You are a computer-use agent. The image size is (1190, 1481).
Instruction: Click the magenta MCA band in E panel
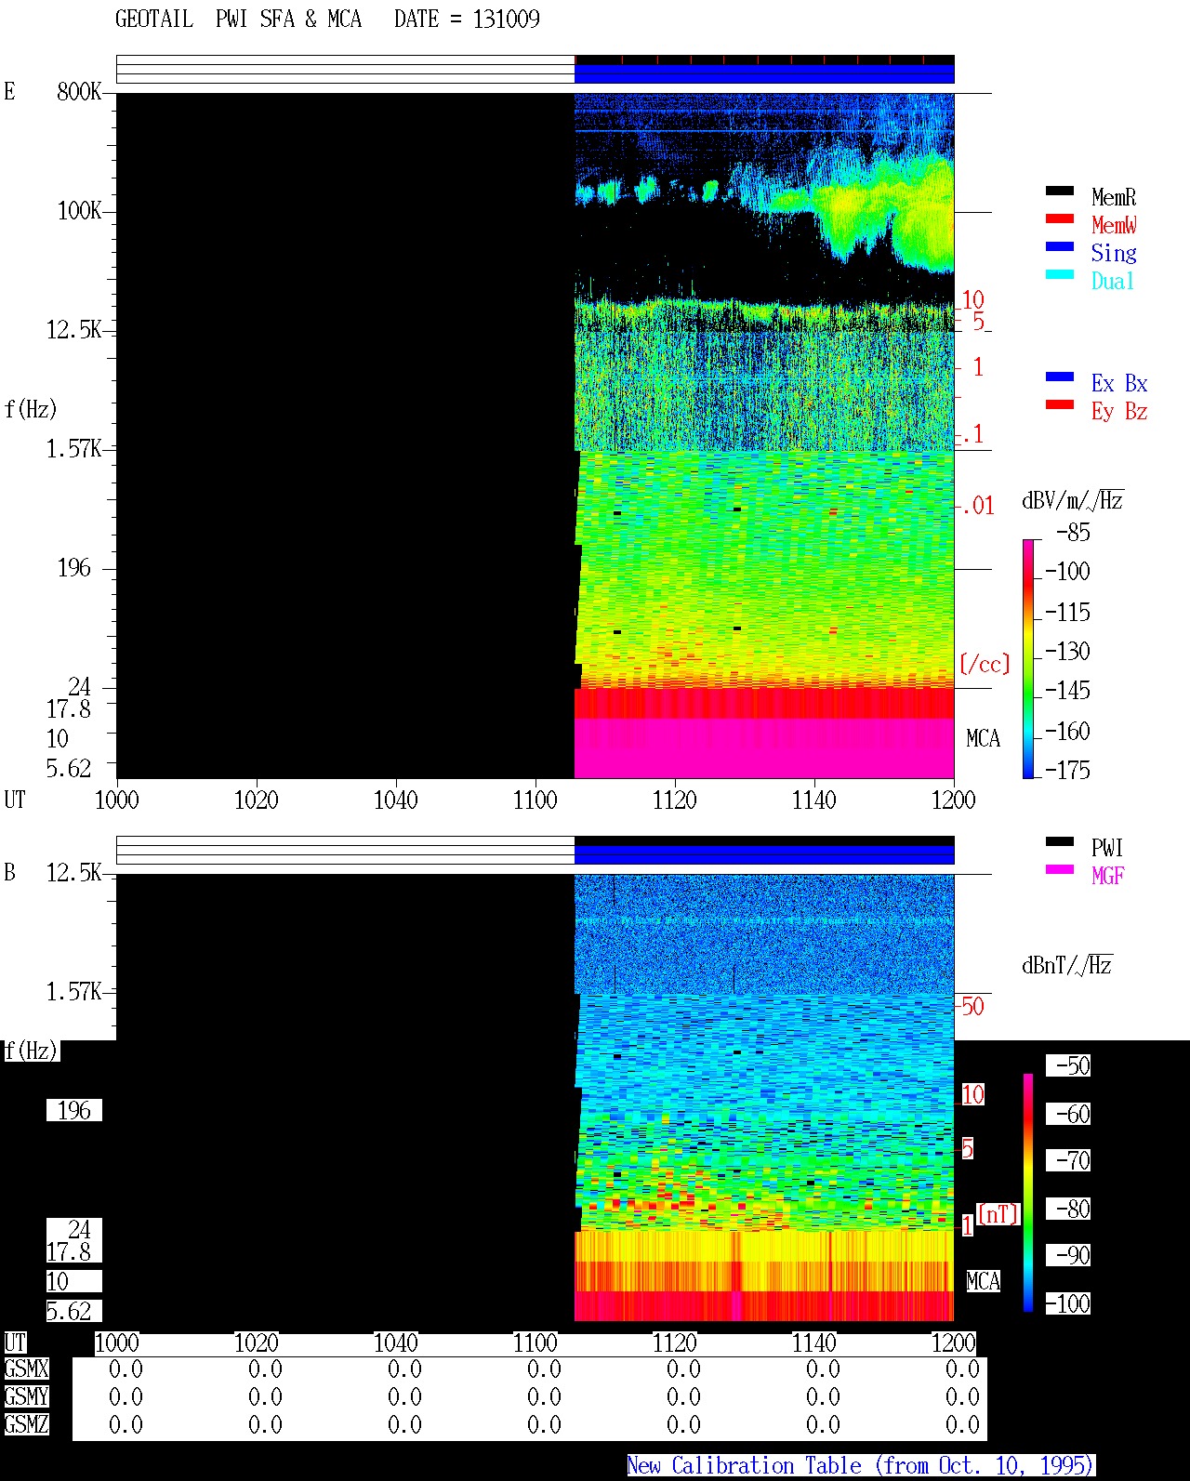[x=764, y=747]
